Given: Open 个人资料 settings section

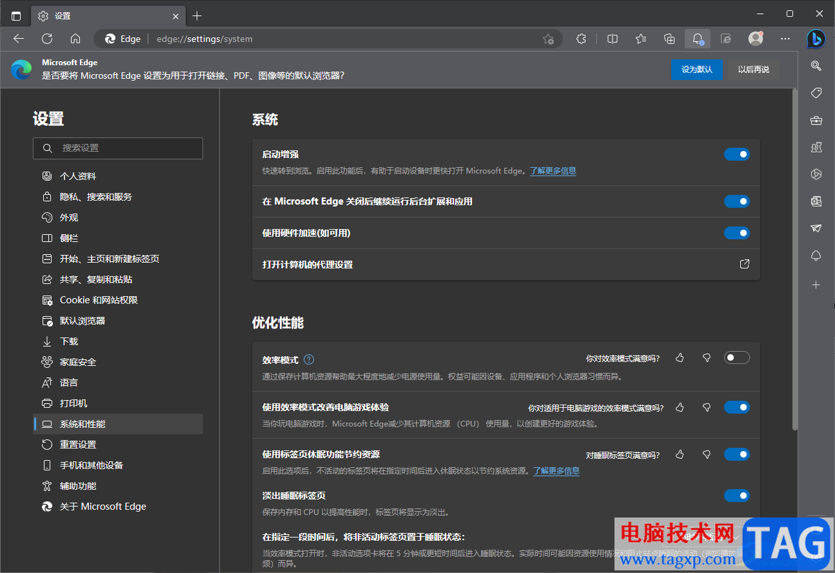Looking at the screenshot, I should point(118,176).
